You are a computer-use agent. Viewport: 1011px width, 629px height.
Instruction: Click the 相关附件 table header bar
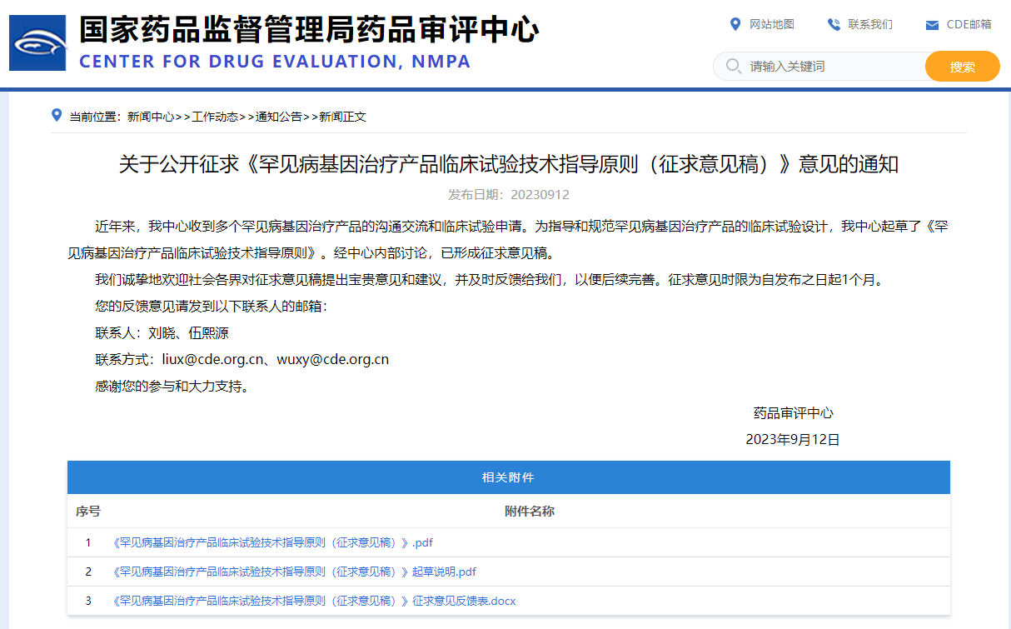[x=508, y=477]
